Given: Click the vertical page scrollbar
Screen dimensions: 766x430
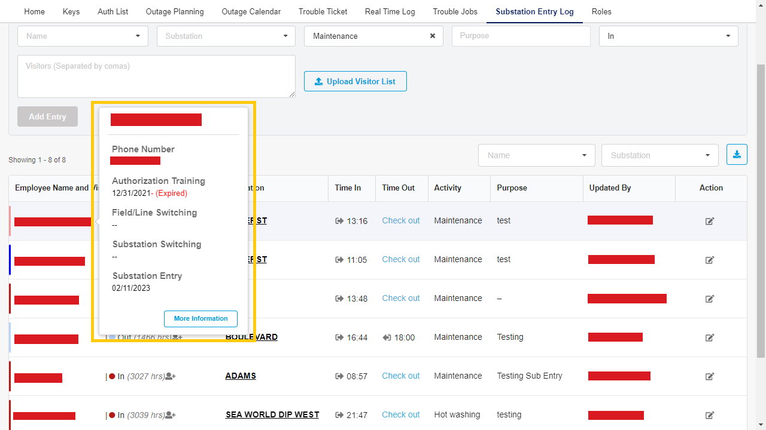Looking at the screenshot, I should tap(761, 209).
